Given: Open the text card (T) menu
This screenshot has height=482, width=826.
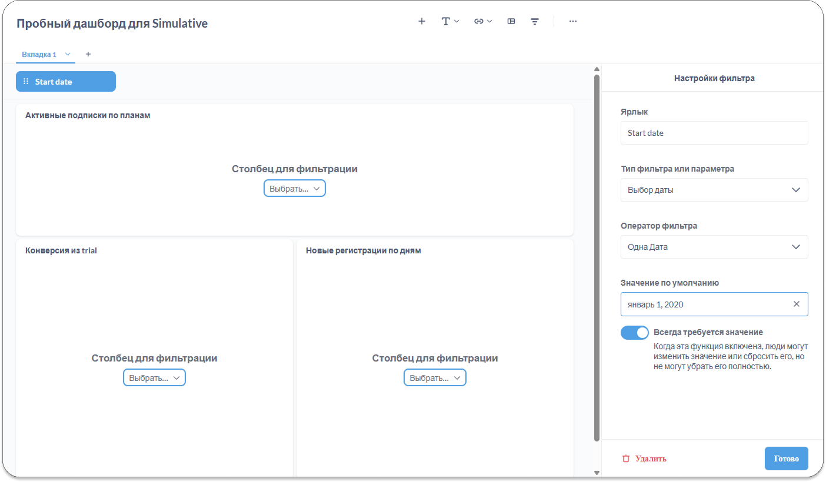Looking at the screenshot, I should point(450,21).
